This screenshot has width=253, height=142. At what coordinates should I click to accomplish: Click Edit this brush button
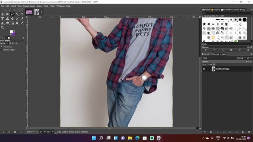pyautogui.click(x=206, y=50)
